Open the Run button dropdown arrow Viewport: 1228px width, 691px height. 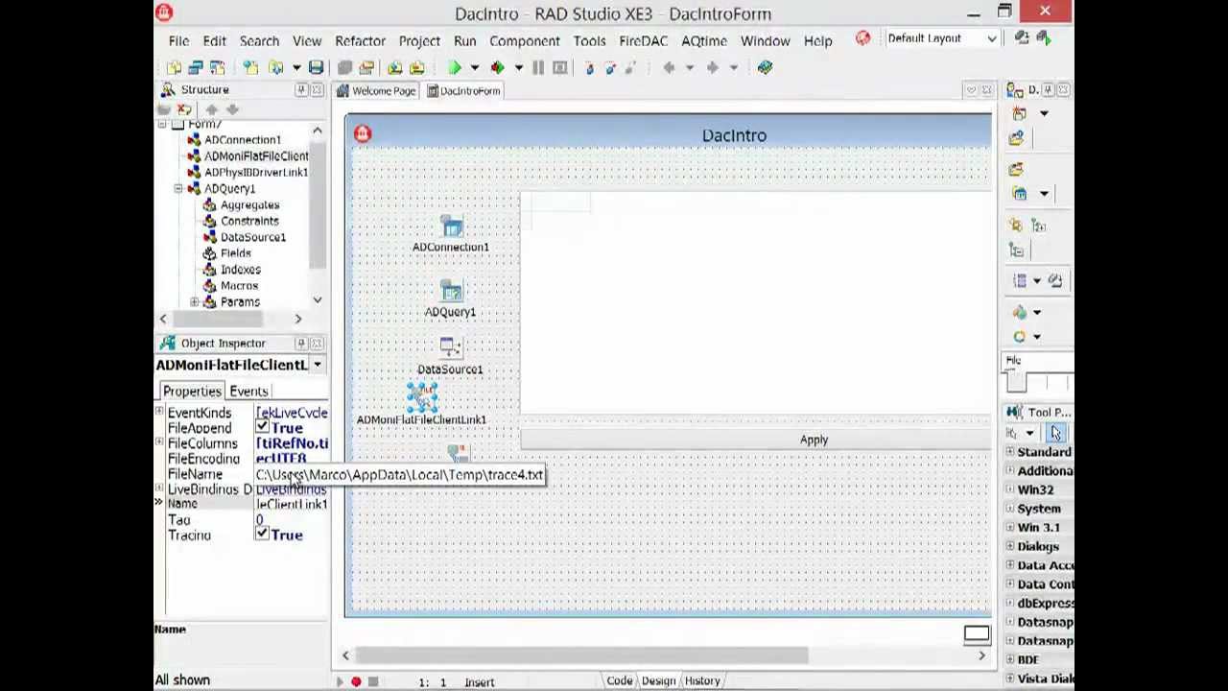tap(474, 68)
